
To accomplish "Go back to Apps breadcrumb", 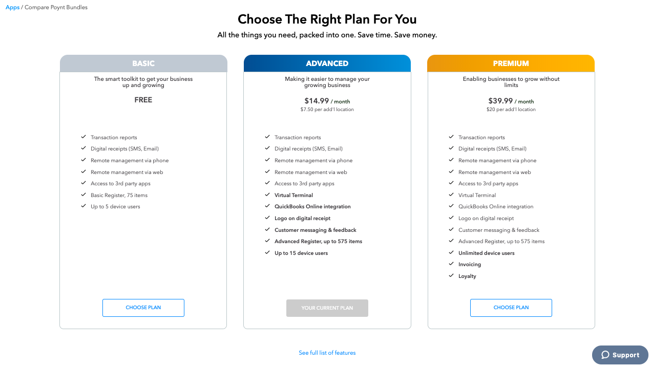I will coord(12,7).
